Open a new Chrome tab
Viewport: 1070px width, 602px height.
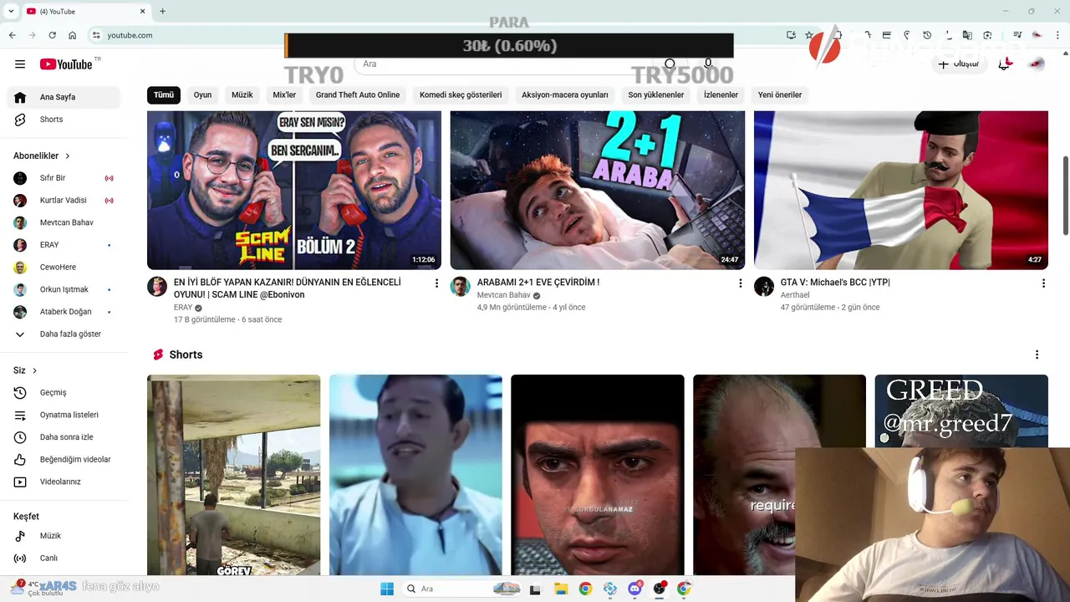[162, 11]
